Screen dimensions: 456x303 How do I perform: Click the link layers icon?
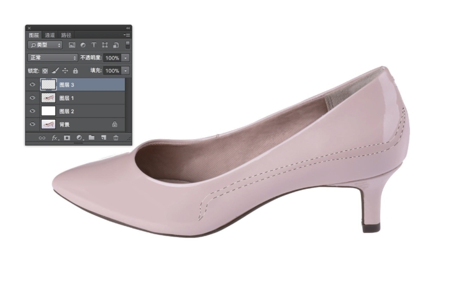(x=42, y=138)
